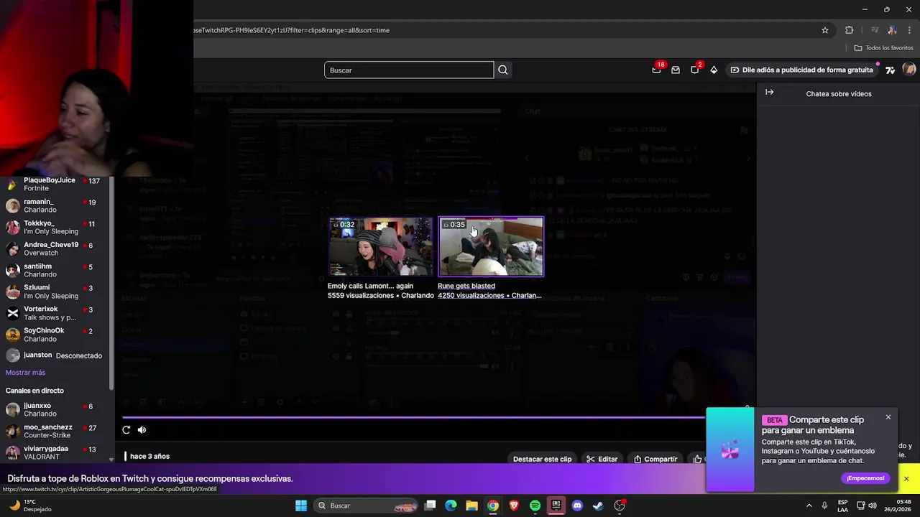Open Emoly calls Lamont clip thumbnail
This screenshot has height=517, width=920.
(381, 246)
